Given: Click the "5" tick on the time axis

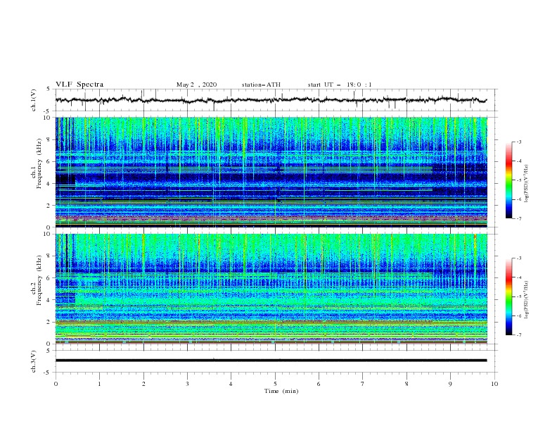Looking at the screenshot, I should [x=275, y=384].
